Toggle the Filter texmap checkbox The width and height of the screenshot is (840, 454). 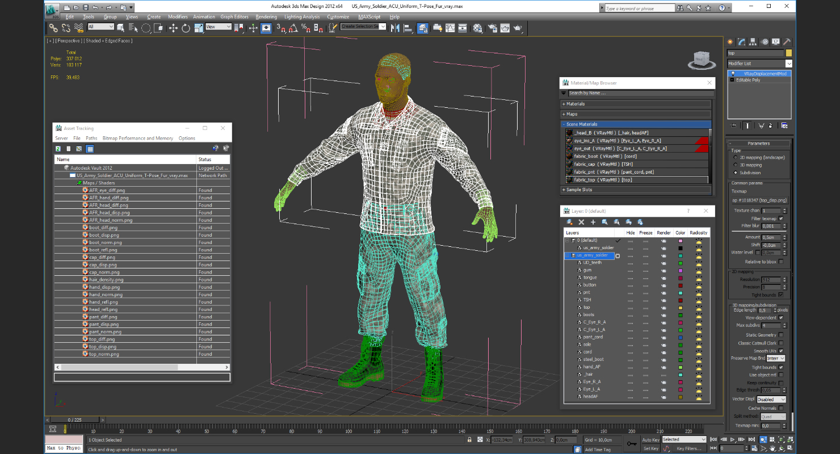point(781,218)
